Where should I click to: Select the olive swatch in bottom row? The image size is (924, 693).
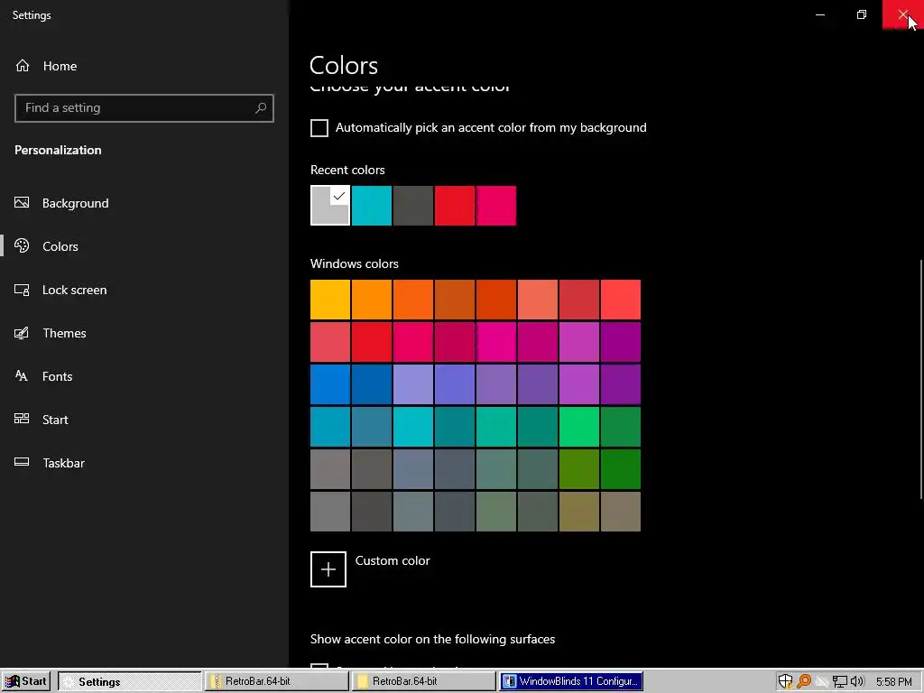pyautogui.click(x=579, y=512)
